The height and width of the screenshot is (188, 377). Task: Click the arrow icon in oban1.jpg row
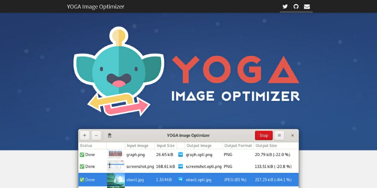click(181, 180)
